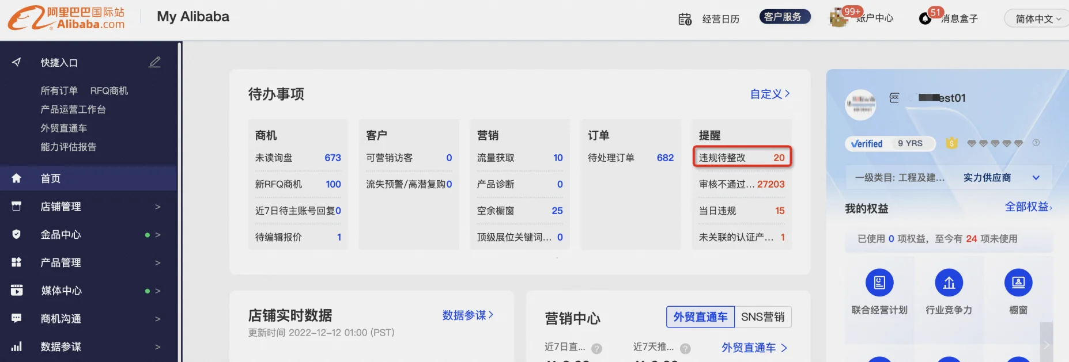Click the 快捷入口 send arrow icon
Viewport: 1069px width, 362px height.
(17, 62)
